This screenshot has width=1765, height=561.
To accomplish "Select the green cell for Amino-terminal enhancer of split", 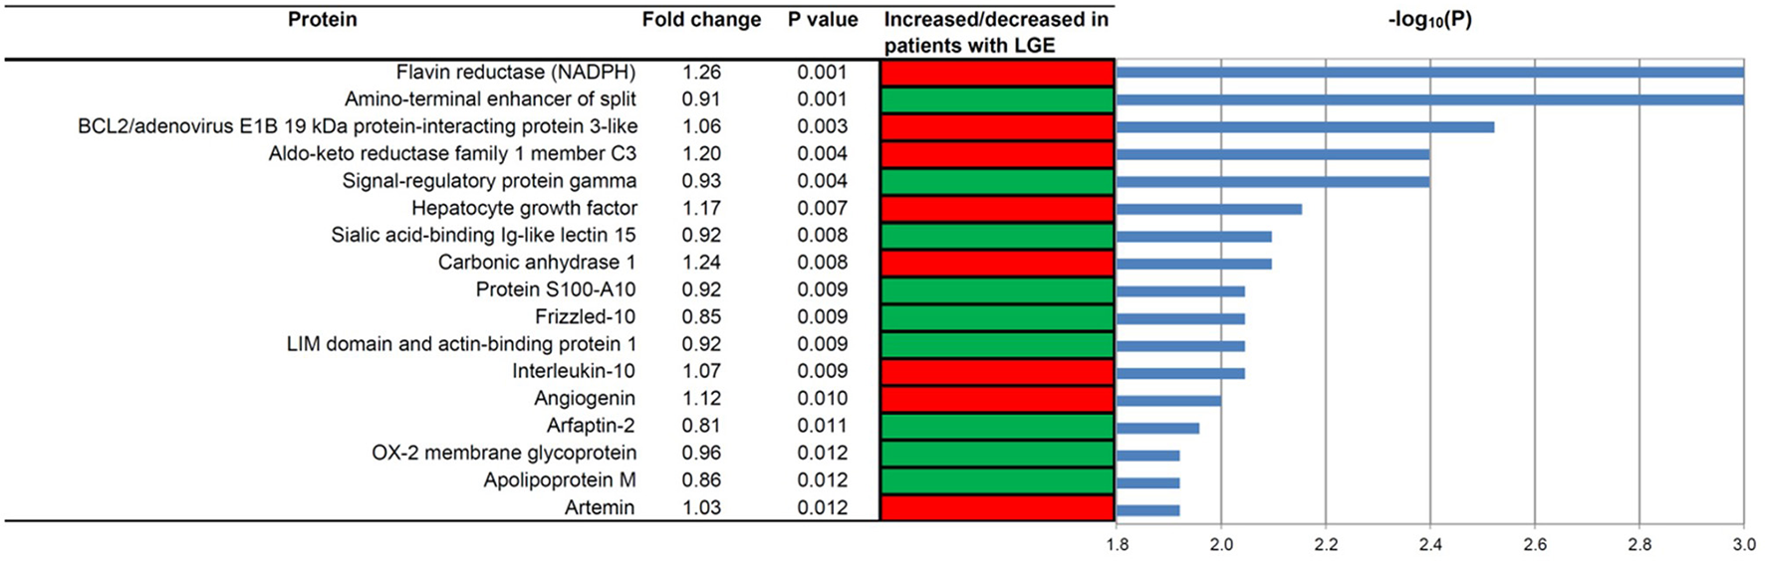I will point(996,99).
